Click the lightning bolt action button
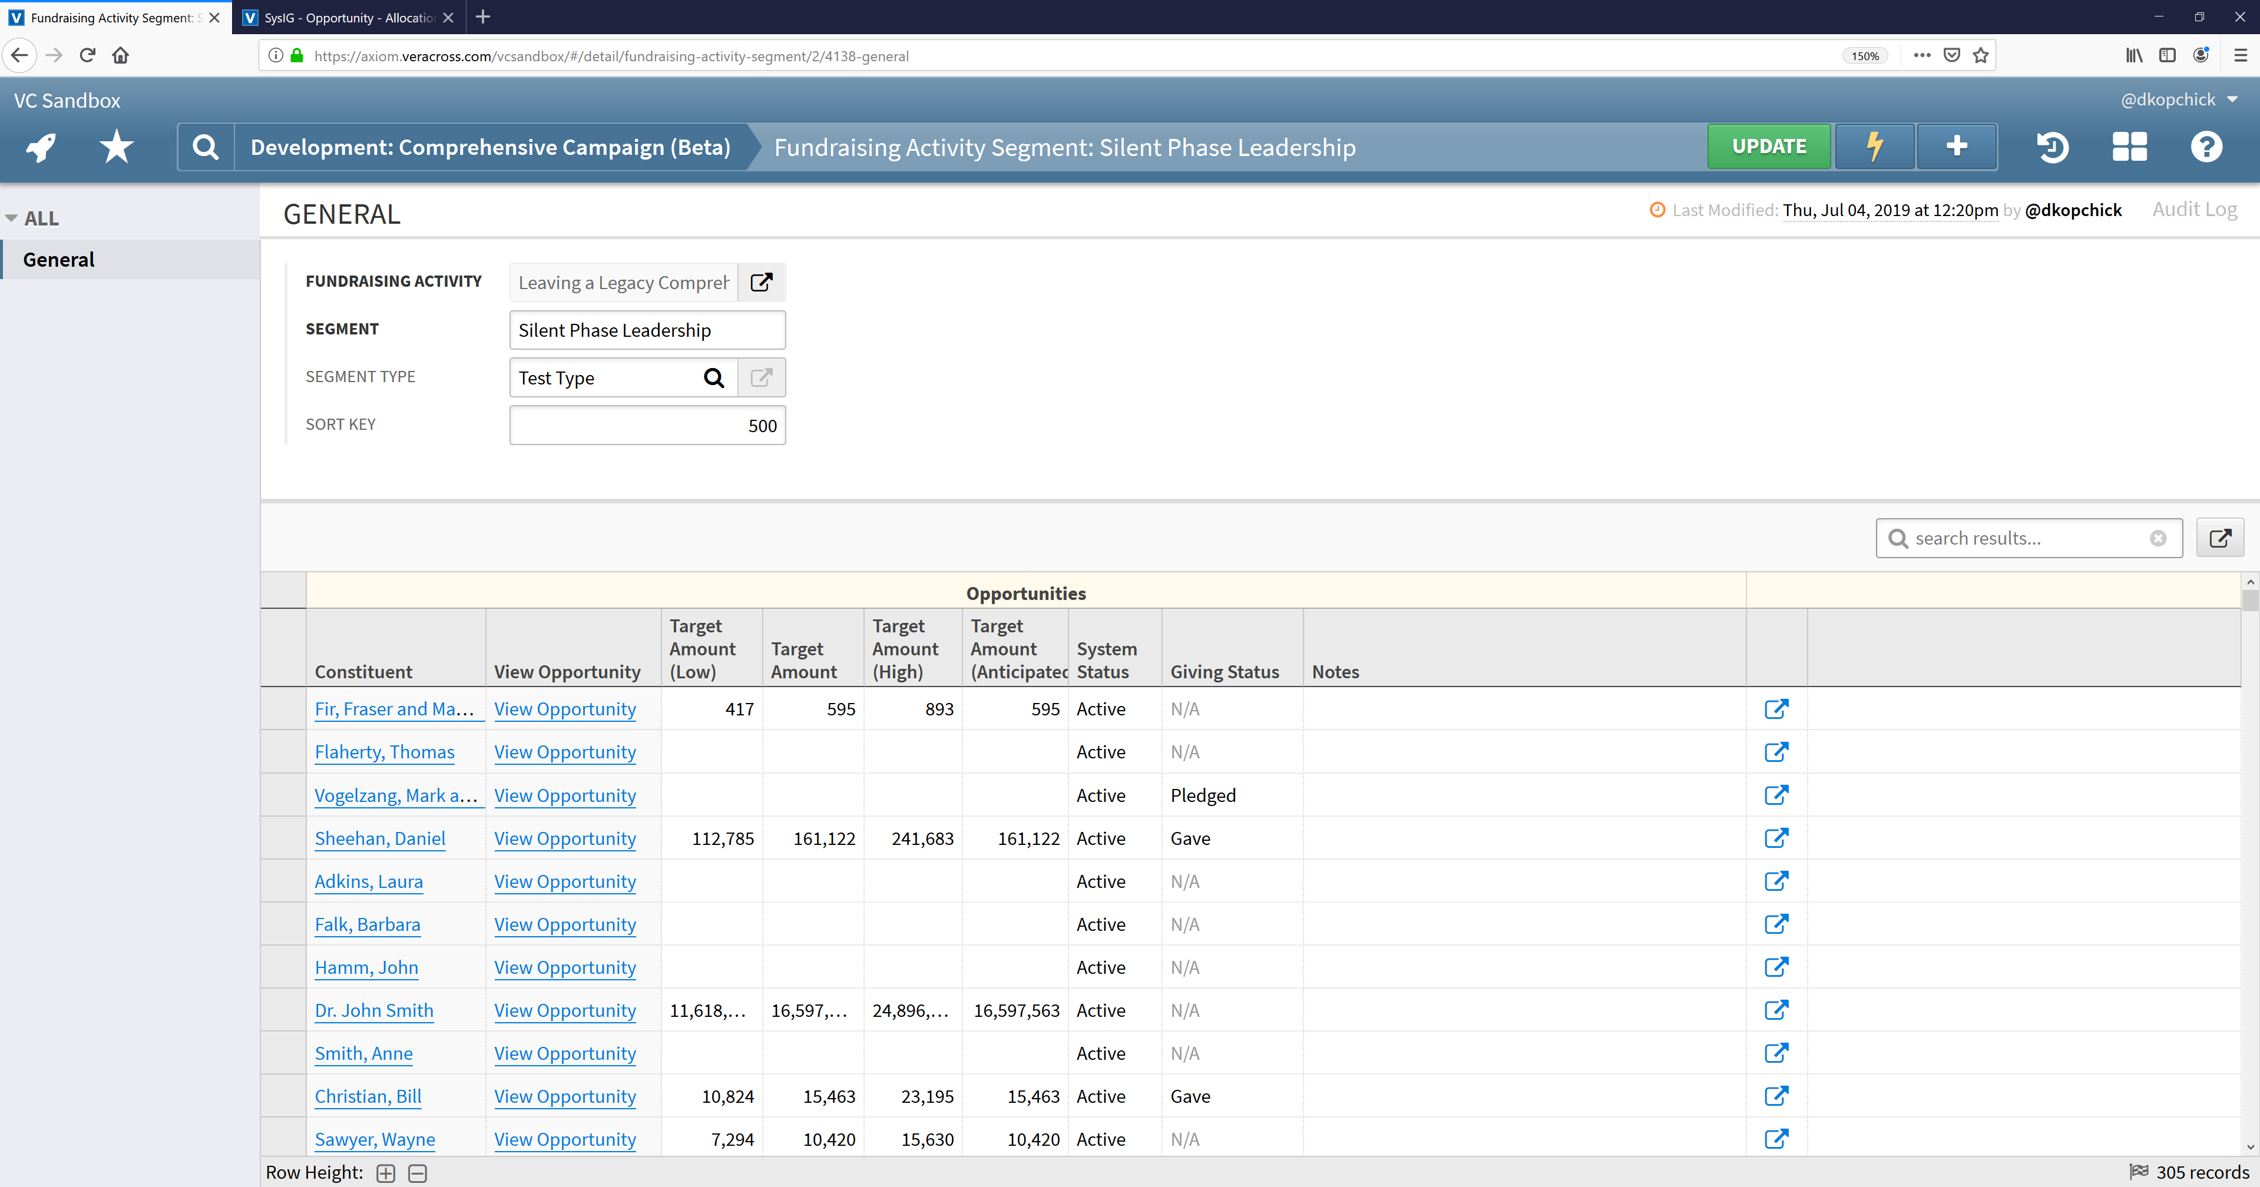 click(x=1874, y=147)
